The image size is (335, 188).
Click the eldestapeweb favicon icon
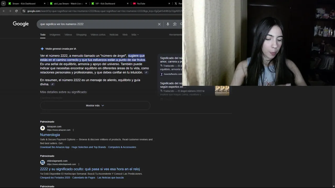pos(42,162)
